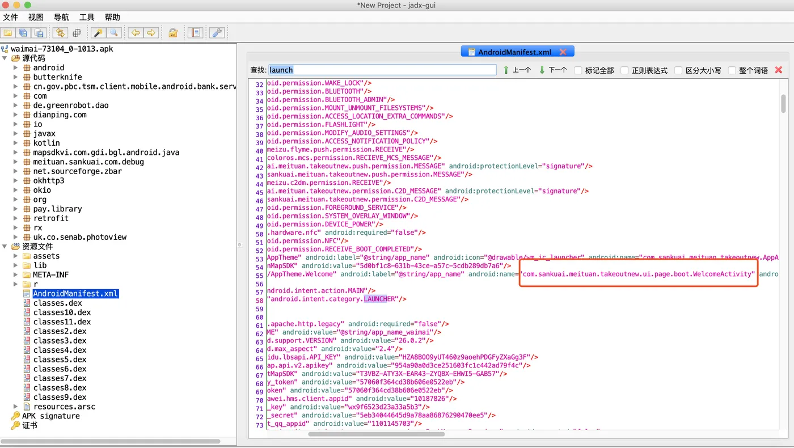The height and width of the screenshot is (448, 794).
Task: Expand the com package
Action: pos(15,96)
